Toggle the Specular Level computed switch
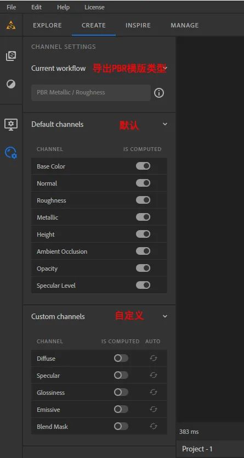 coord(143,285)
